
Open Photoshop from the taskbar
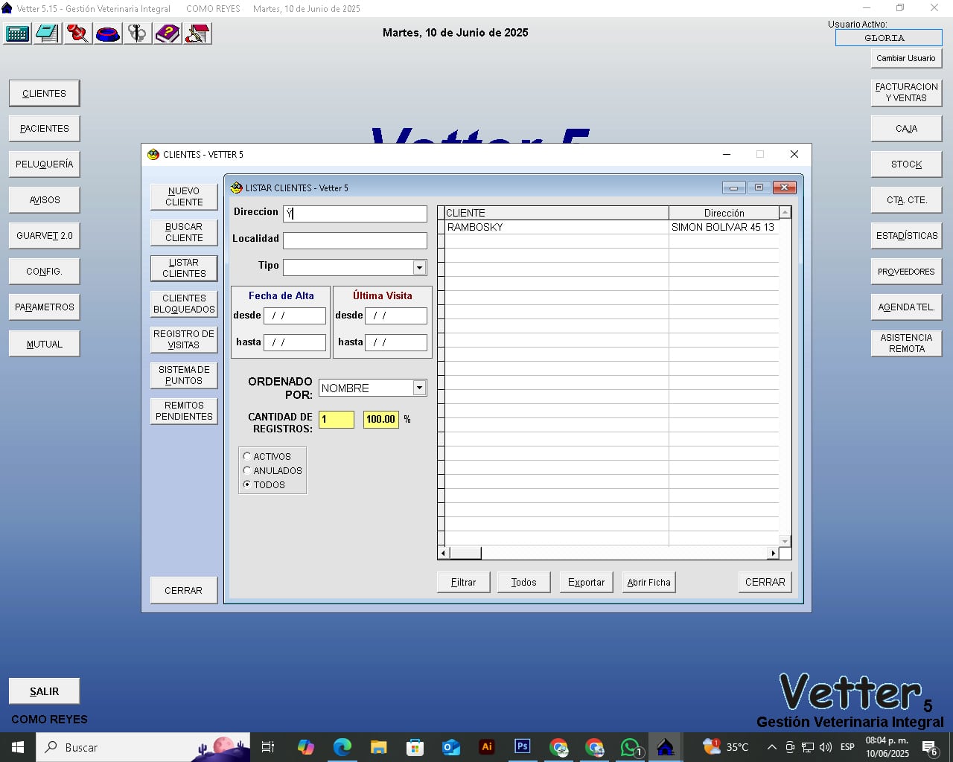523,746
